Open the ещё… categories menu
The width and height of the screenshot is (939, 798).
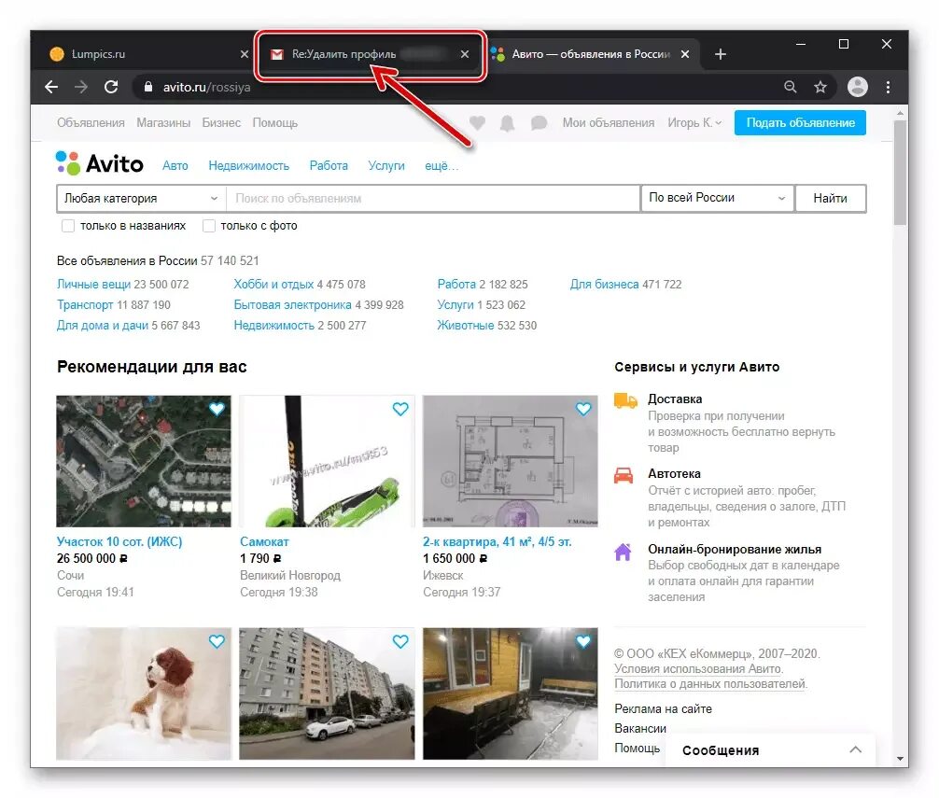pyautogui.click(x=441, y=166)
